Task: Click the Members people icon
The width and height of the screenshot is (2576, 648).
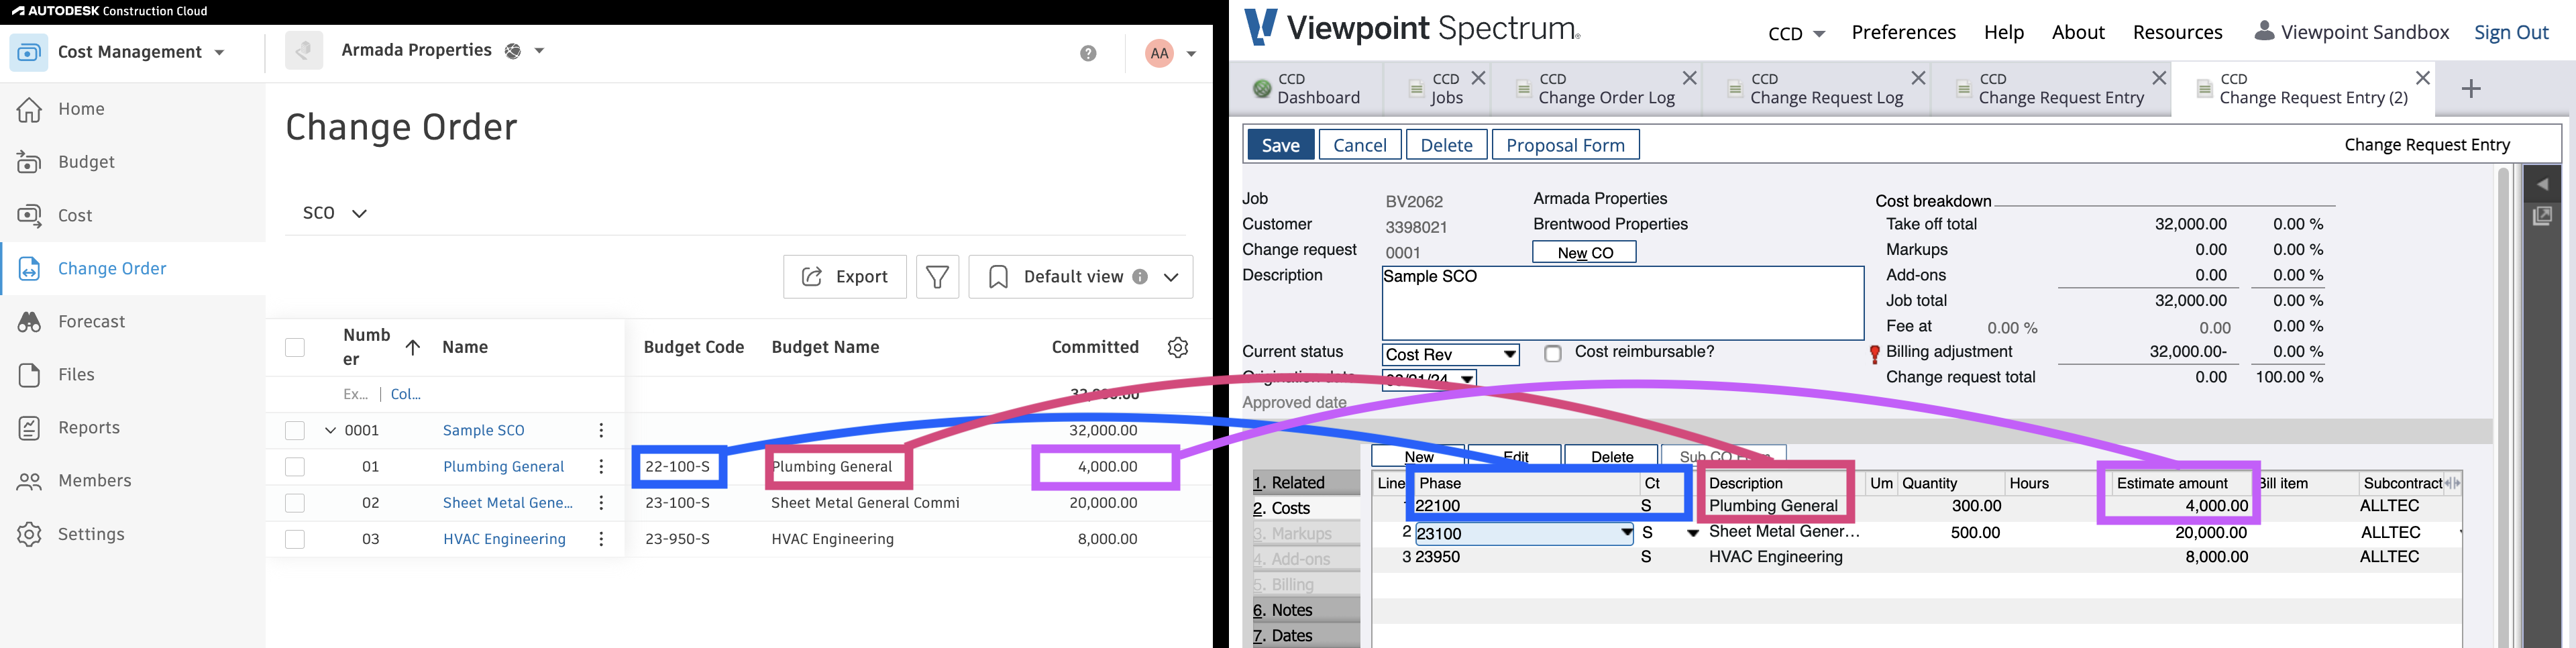Action: coord(30,481)
